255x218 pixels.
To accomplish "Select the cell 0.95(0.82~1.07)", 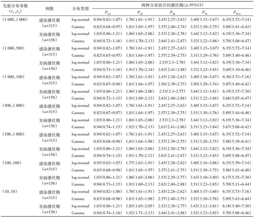I will 108,163.
